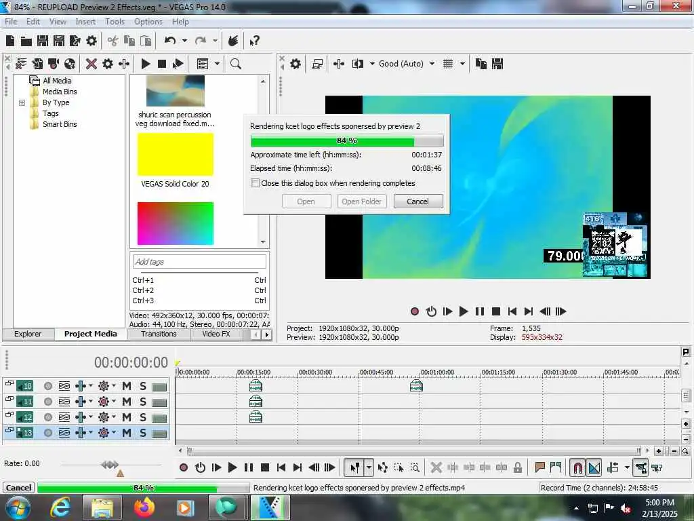Solo track 11

pos(143,402)
